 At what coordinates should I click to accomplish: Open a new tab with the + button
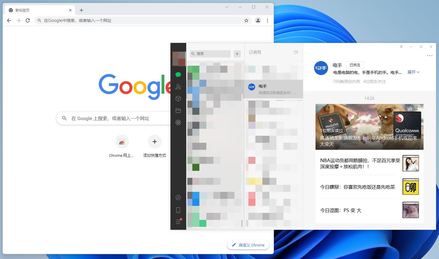81,10
